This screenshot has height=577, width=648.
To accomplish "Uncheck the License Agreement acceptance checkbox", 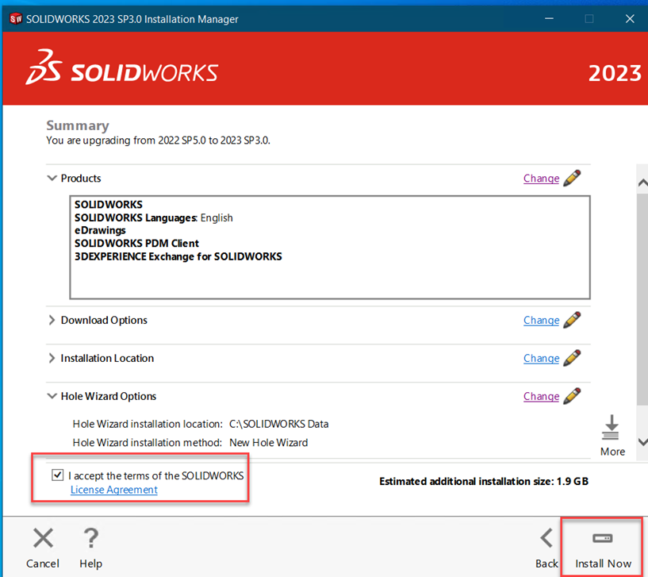I will coord(58,475).
